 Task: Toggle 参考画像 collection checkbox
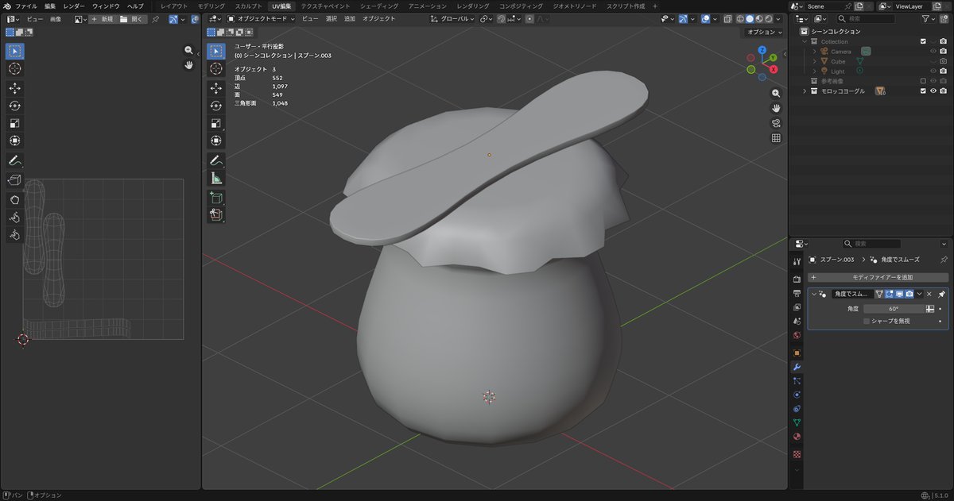point(923,81)
